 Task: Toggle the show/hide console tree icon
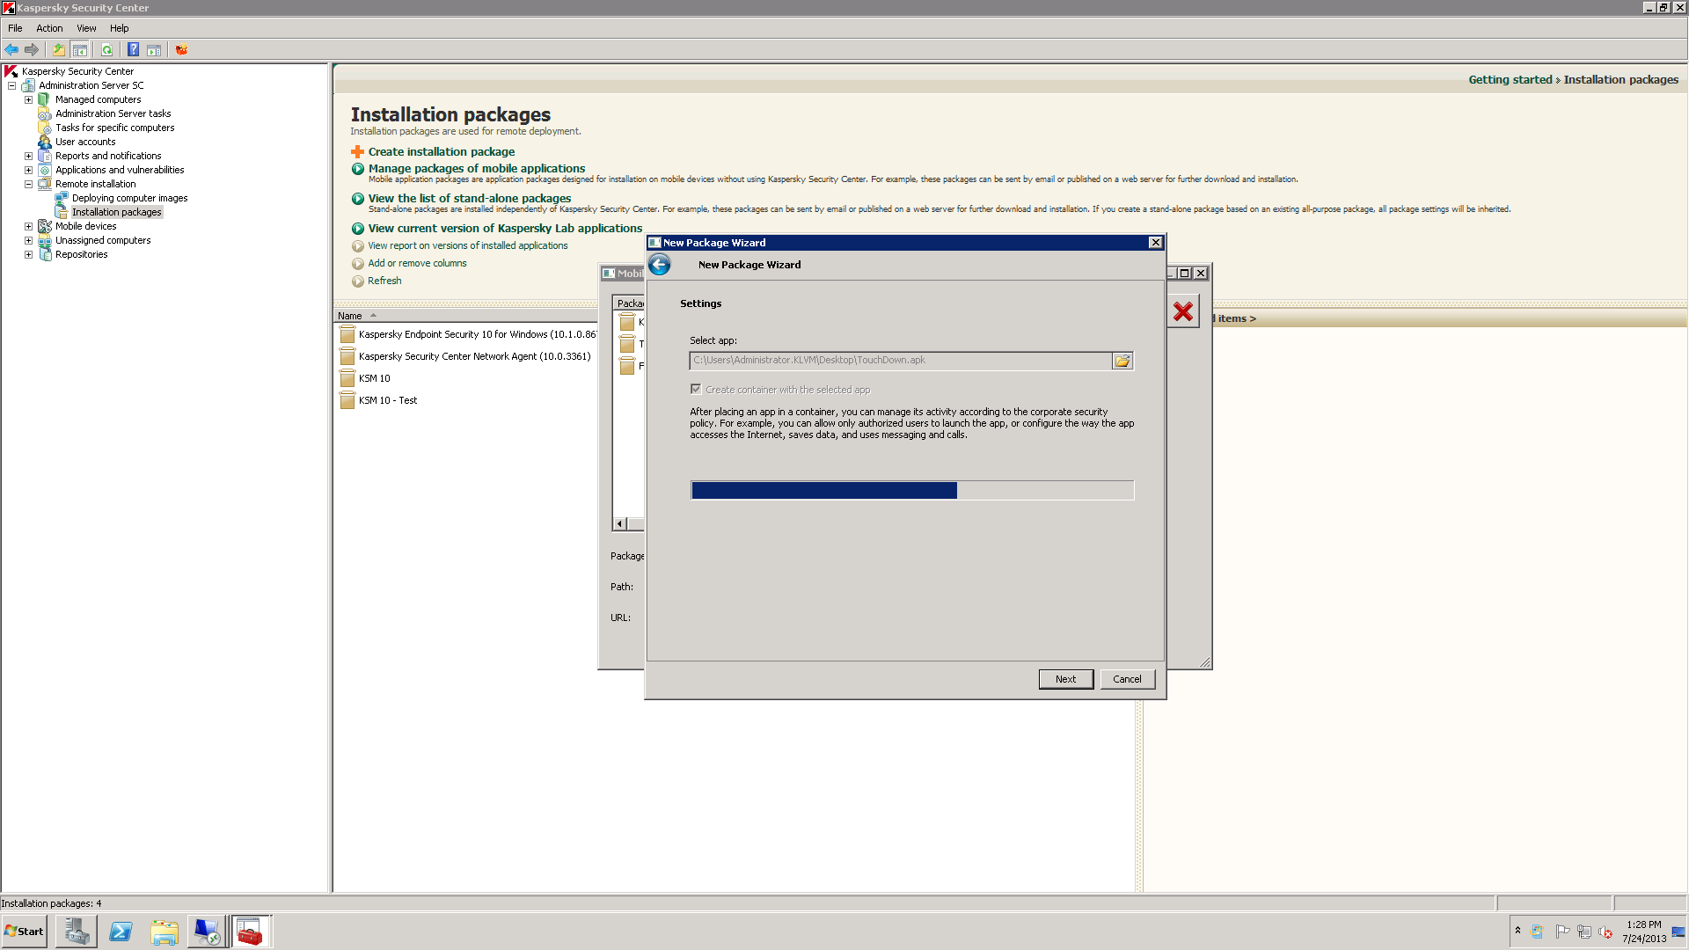[80, 49]
